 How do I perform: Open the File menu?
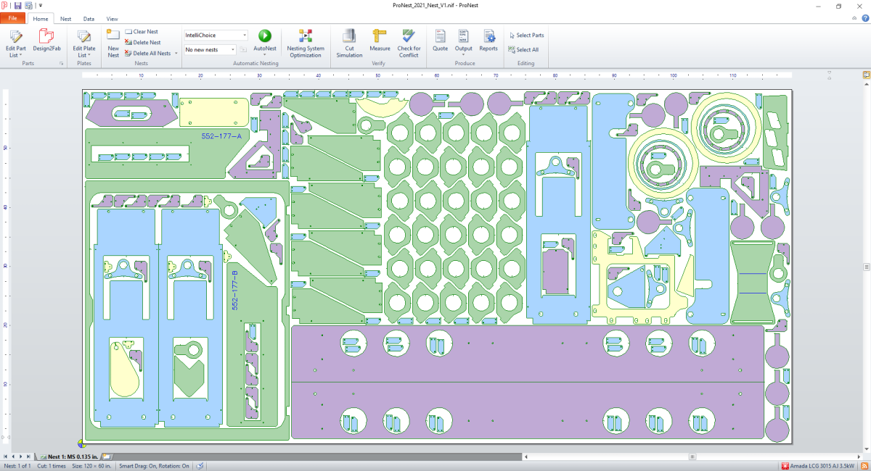pos(13,19)
